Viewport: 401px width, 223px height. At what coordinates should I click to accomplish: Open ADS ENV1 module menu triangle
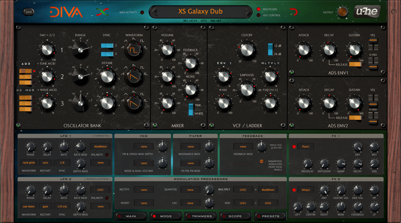click(x=292, y=72)
